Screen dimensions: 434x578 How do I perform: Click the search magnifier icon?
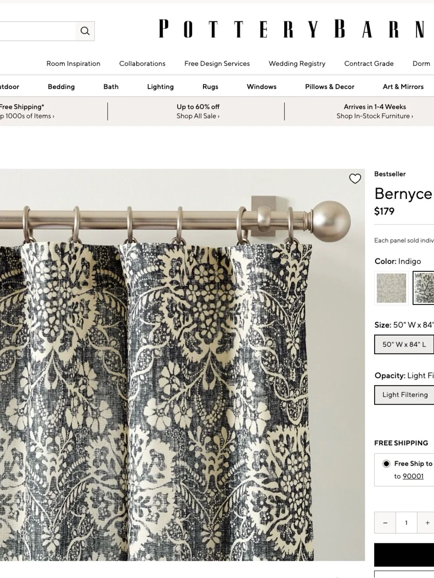[85, 31]
